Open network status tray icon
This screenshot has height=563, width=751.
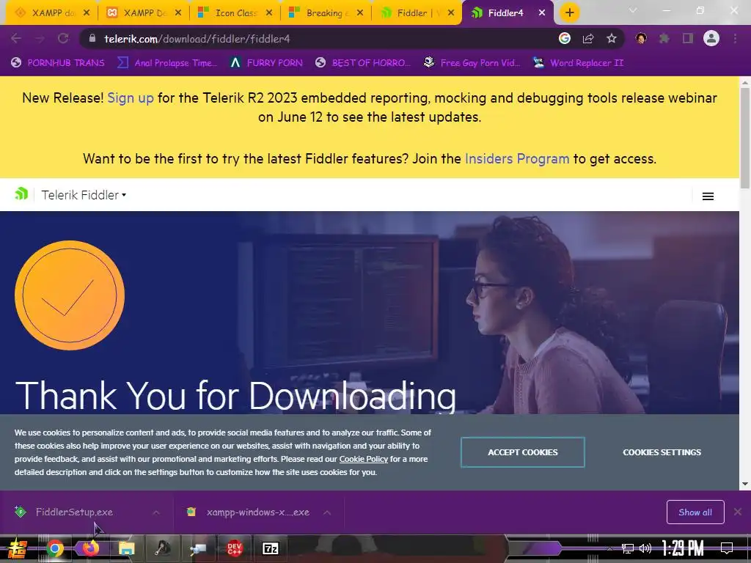tap(628, 548)
